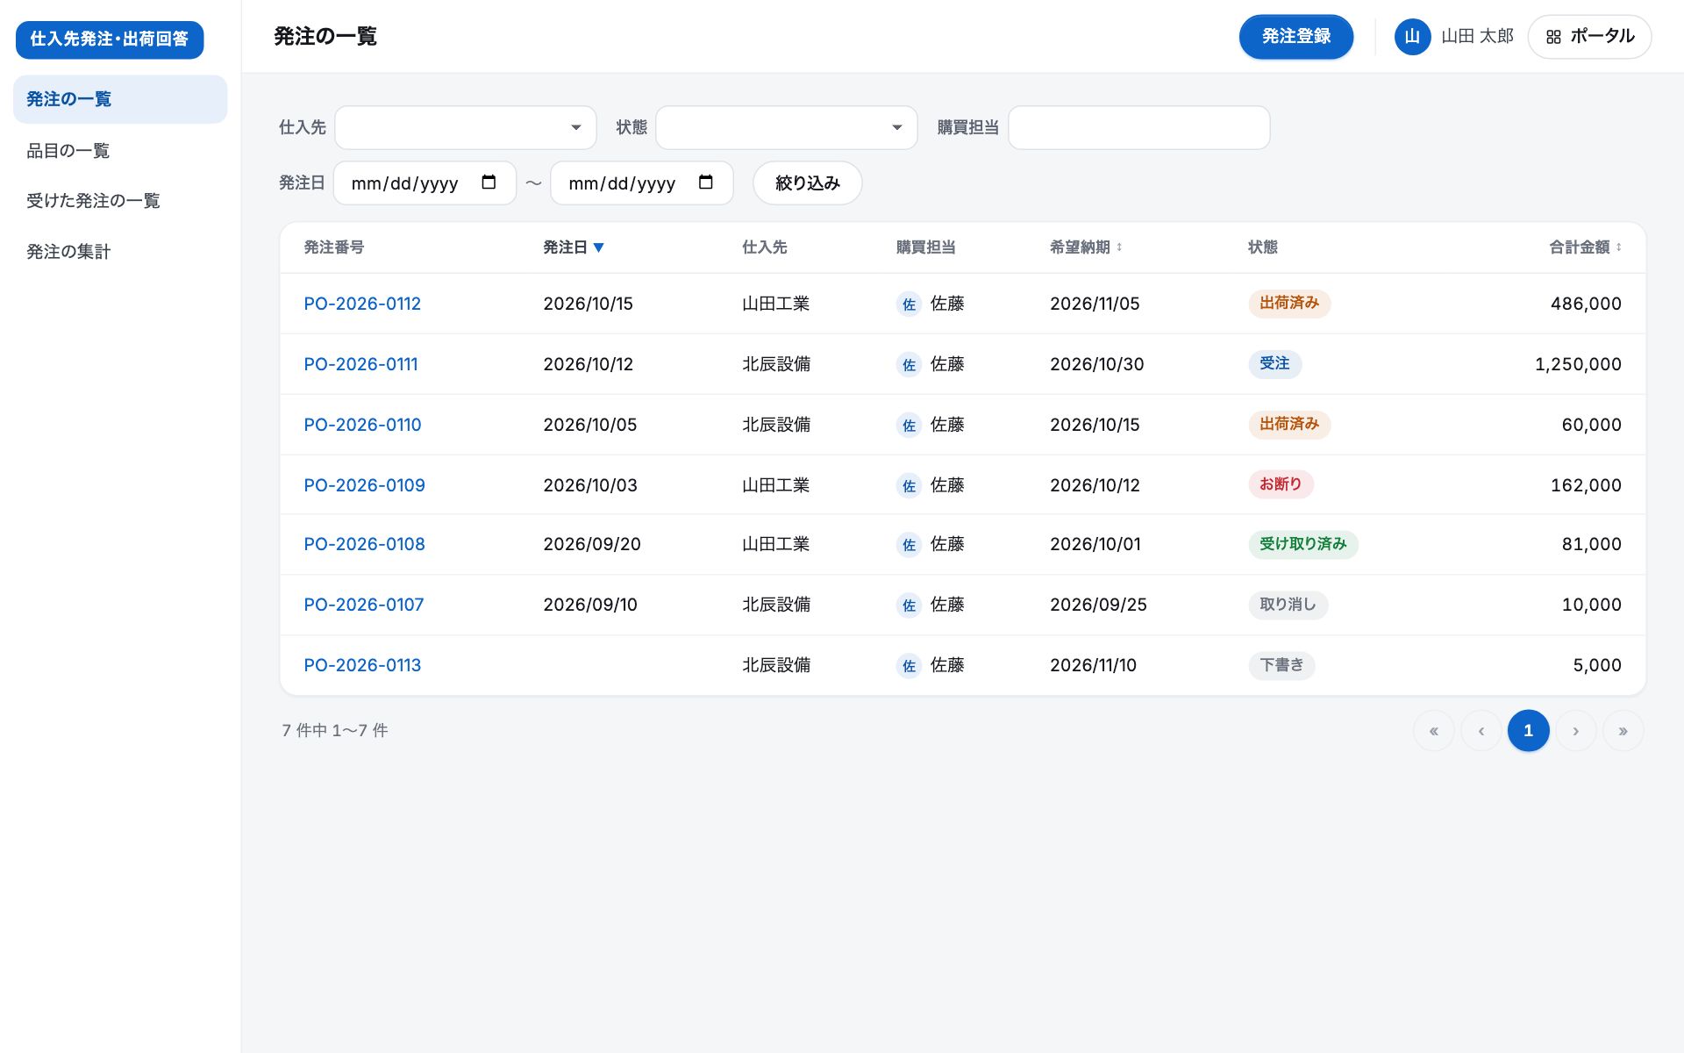The height and width of the screenshot is (1053, 1684).
Task: Expand the 状態 filter dropdown
Action: click(787, 128)
